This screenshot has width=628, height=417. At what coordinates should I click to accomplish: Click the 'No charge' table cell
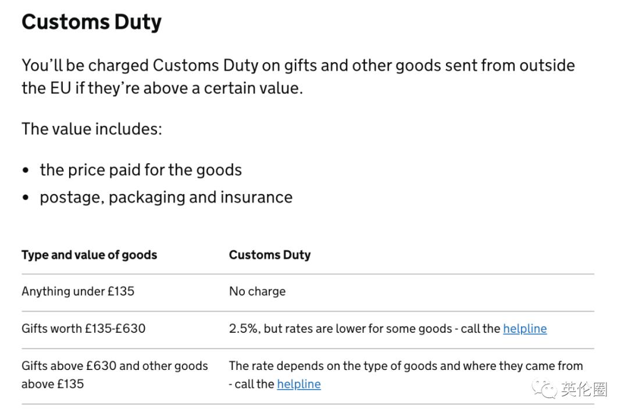(257, 292)
